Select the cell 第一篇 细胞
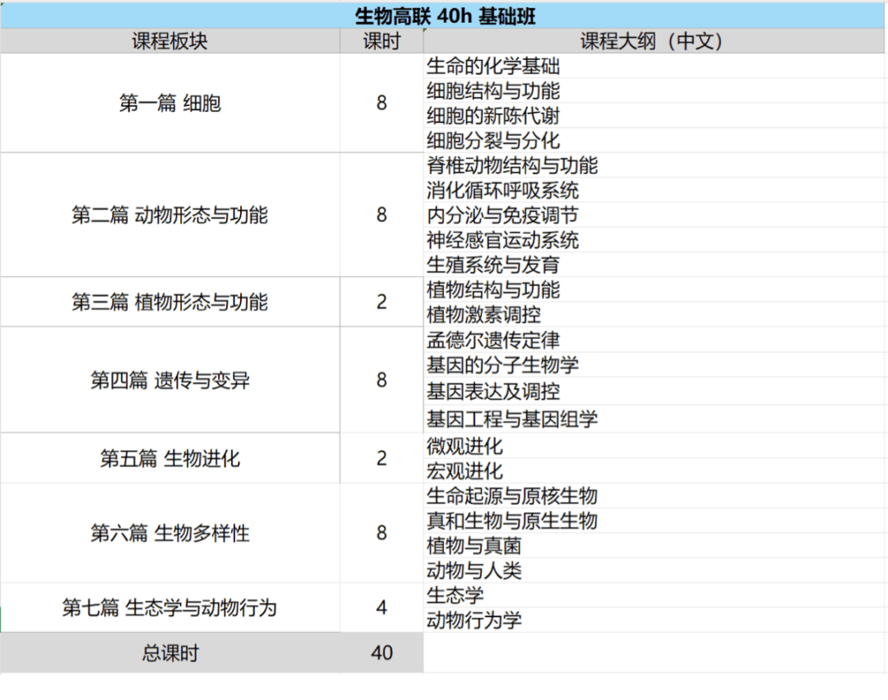Viewport: 888px width, 700px height. pyautogui.click(x=170, y=103)
